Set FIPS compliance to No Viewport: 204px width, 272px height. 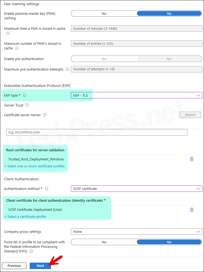169,242
